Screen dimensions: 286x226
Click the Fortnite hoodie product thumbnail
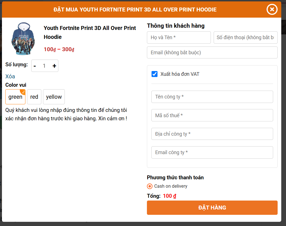click(23, 38)
